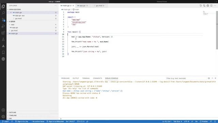This screenshot has width=218, height=123.
Task: Click the print icon in editor toolbar
Action: click(x=208, y=5)
